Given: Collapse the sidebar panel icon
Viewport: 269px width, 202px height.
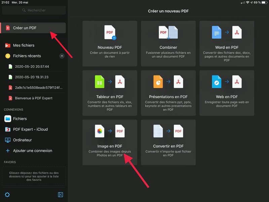Looking at the screenshot, I should [61, 195].
